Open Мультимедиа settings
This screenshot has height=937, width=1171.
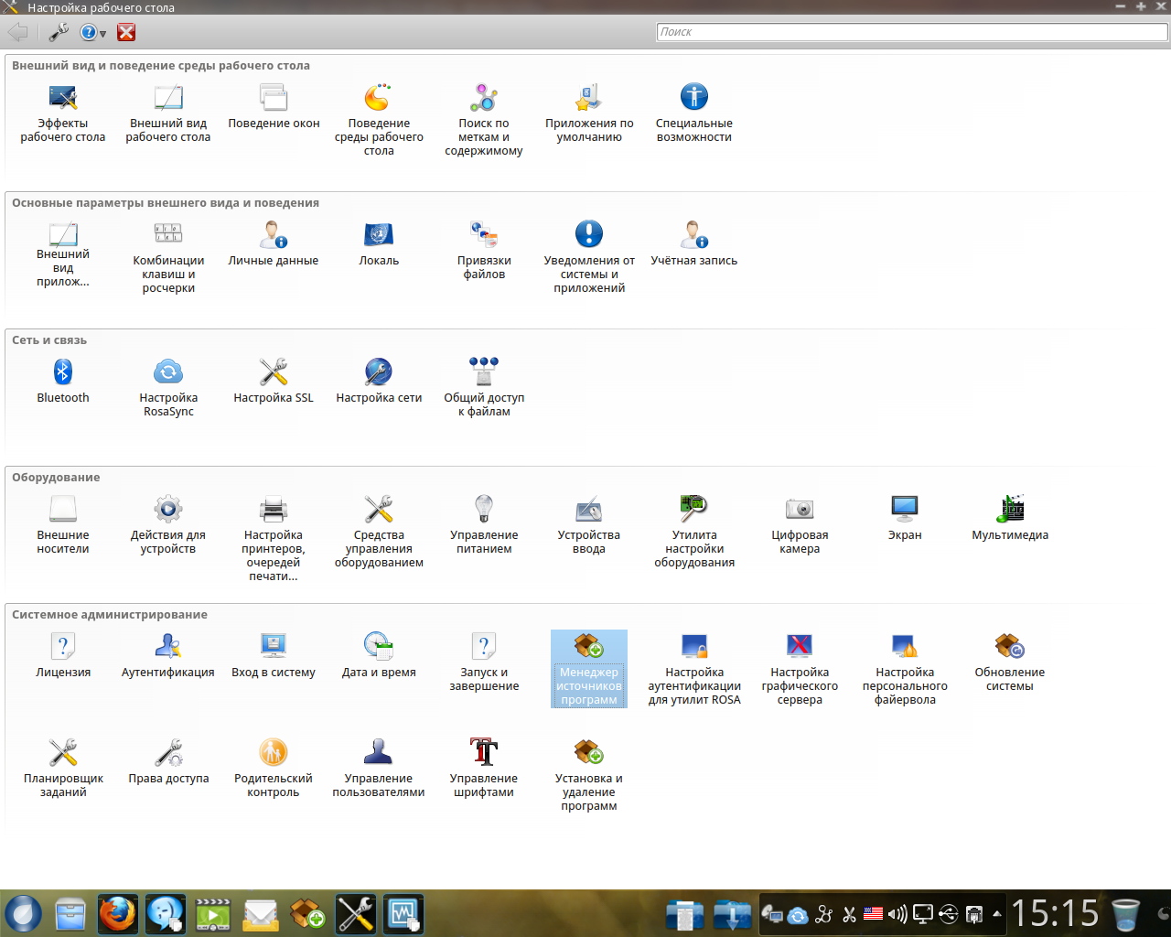(1009, 510)
